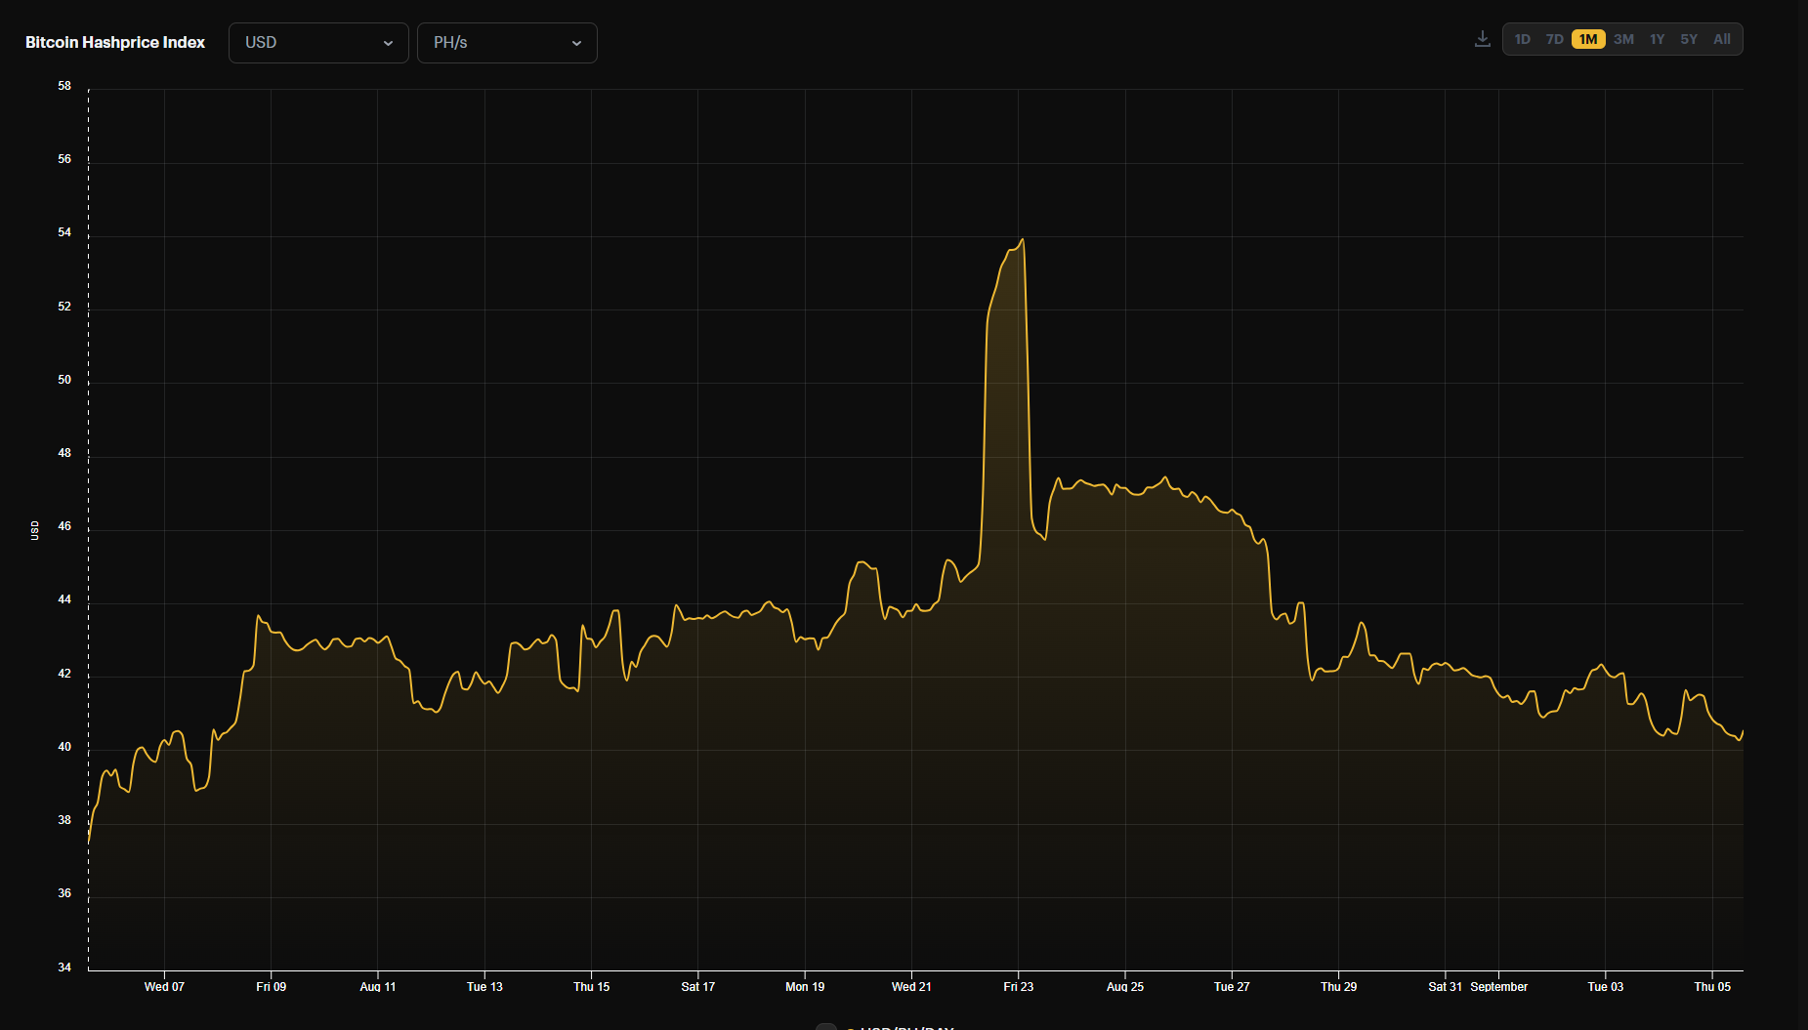Click the Aug 25 axis label
The width and height of the screenshot is (1808, 1030).
1125,987
